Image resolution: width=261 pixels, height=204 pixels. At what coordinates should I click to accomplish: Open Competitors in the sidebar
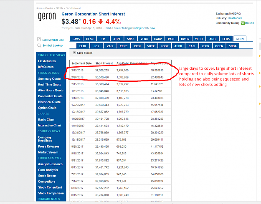[x=47, y=181]
